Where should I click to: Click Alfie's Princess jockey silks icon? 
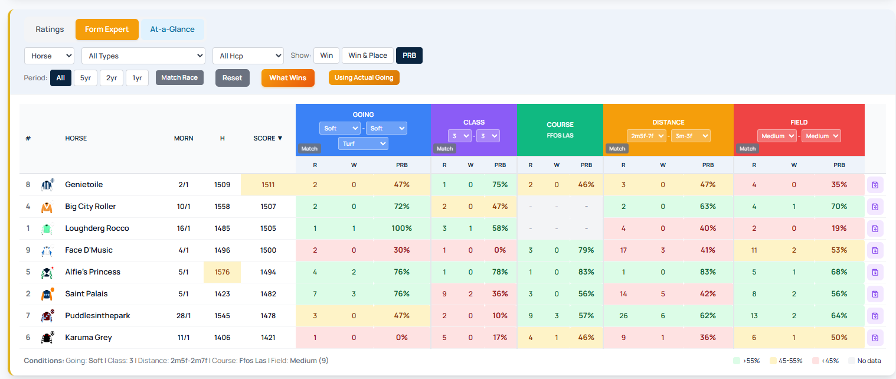[47, 272]
